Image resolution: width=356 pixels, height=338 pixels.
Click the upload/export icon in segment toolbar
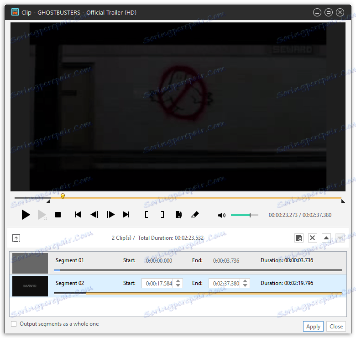tap(16, 238)
